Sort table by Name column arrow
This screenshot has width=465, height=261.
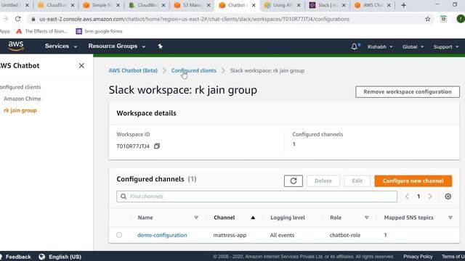tap(196, 217)
